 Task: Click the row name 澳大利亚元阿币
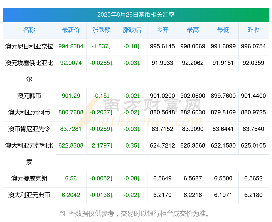[29, 112]
